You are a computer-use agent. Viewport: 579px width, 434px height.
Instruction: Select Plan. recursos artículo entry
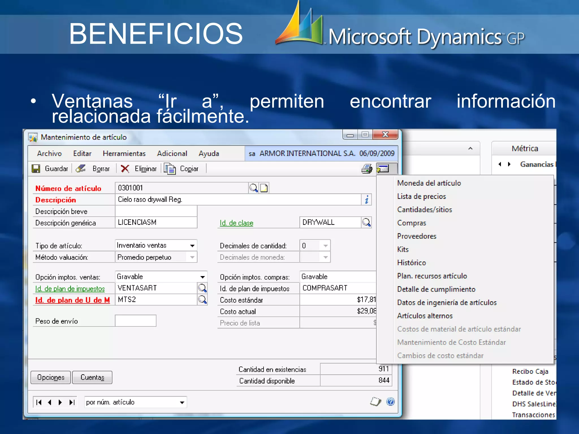pos(432,276)
